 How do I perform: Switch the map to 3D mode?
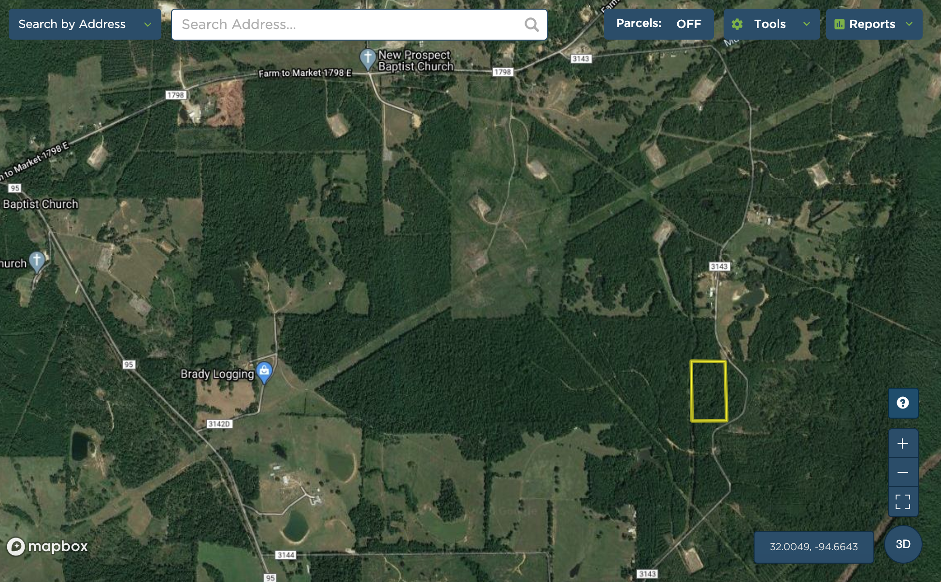903,544
